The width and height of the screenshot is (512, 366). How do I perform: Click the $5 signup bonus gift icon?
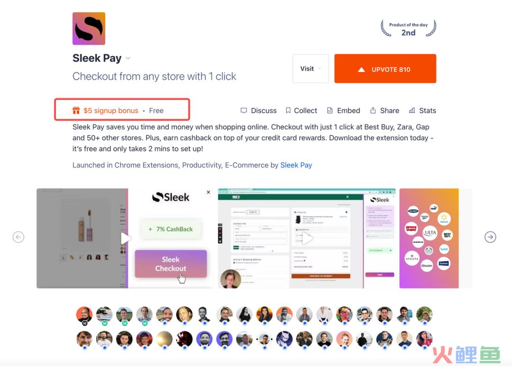tap(76, 111)
